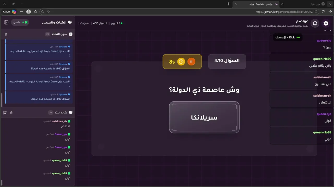Click the yellow clock icon in the timer
Viewport: 334px width, 187px height.
pos(181,62)
